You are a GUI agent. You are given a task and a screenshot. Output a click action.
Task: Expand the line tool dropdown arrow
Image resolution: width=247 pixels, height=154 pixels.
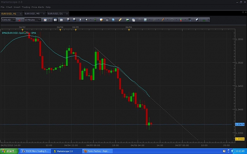click(168, 20)
